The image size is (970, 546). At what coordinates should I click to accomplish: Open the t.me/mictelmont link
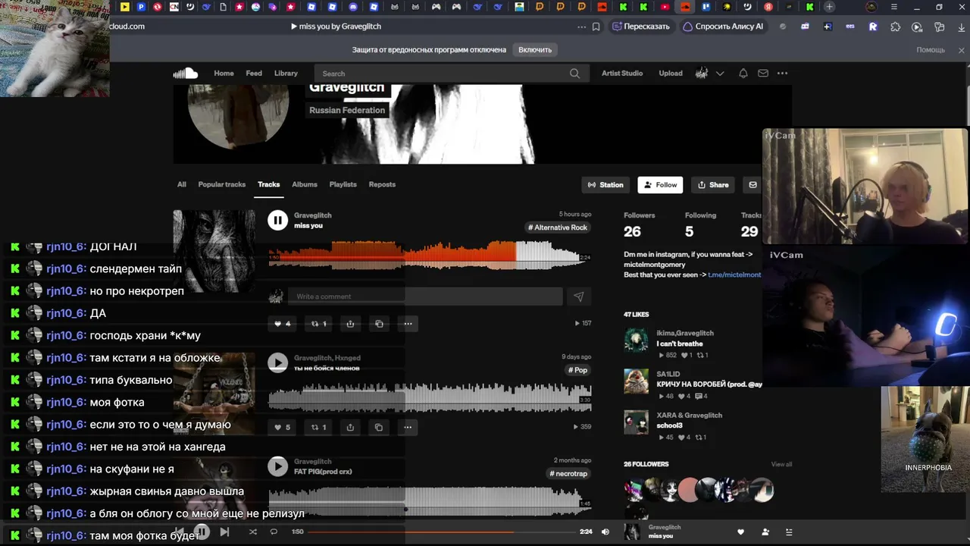click(734, 275)
